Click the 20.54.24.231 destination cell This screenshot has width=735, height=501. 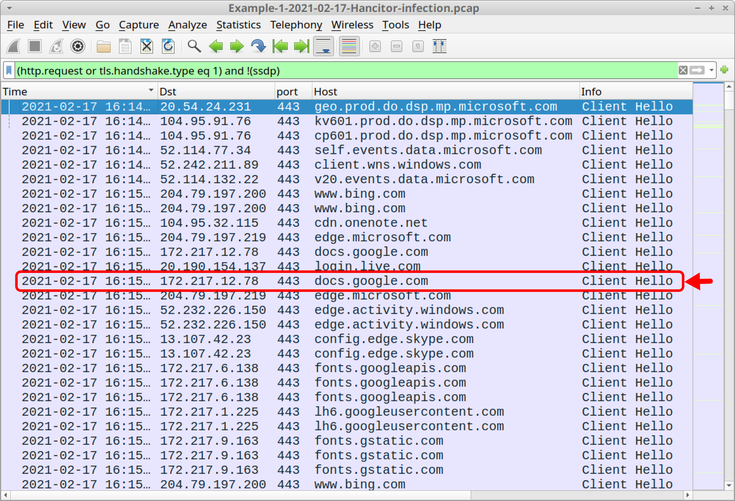[x=216, y=107]
